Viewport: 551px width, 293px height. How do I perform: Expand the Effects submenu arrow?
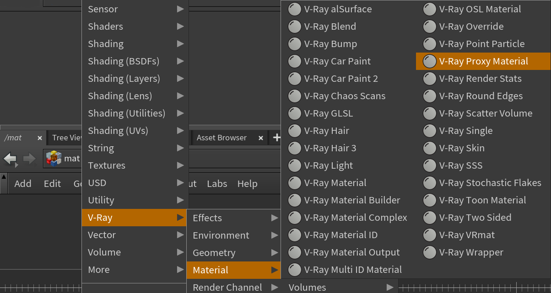coord(275,218)
